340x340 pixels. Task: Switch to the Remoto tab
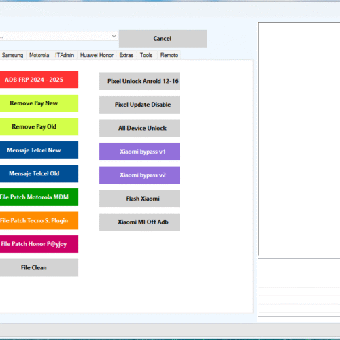tap(169, 55)
